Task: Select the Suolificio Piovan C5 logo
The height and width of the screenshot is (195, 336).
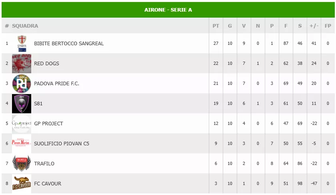Action: tap(22, 143)
